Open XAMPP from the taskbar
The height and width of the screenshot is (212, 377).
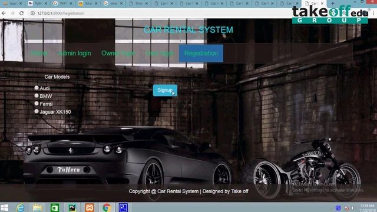[89, 207]
